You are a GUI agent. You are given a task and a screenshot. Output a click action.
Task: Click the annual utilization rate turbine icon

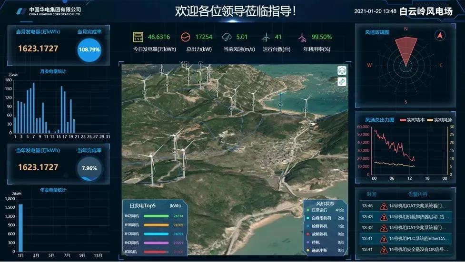point(302,38)
